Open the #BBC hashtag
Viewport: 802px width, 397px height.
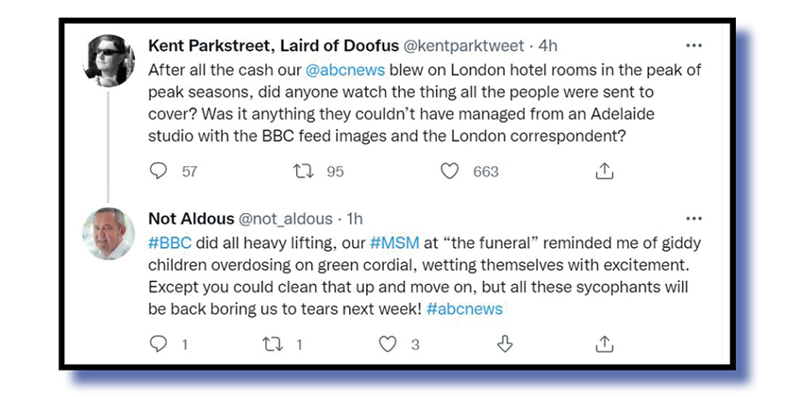(x=169, y=244)
